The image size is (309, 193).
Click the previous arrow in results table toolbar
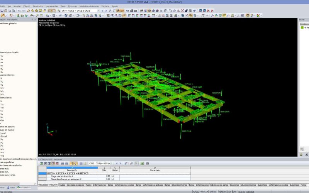pos(117,163)
